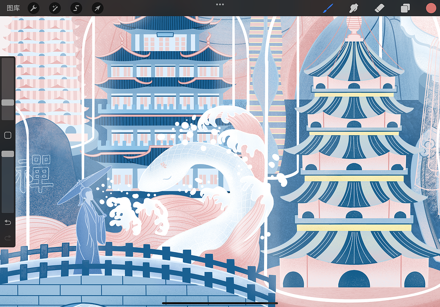
Task: Tap the home indicator bar at bottom
Action: (x=220, y=303)
